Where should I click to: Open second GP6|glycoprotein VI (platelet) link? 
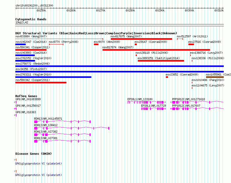pos(38,175)
